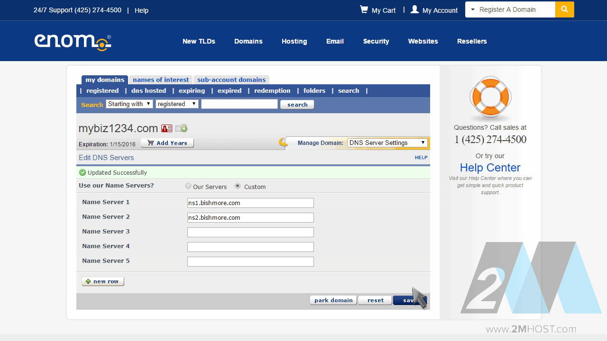Viewport: 607px width, 341px height.
Task: Open the Manage Domain DNS Server Settings dropdown
Action: point(387,143)
